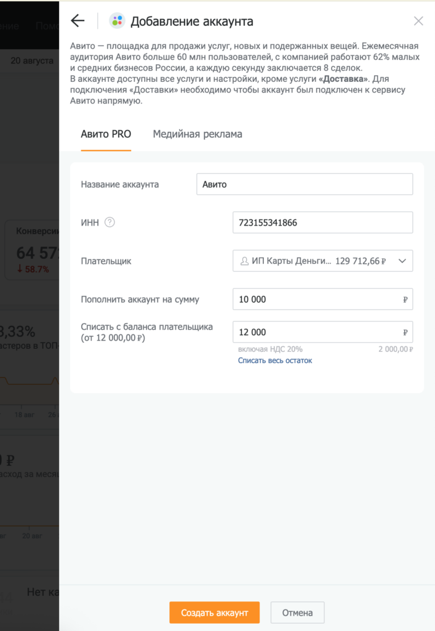Switch to the Медийная реклама tab
Viewport: 435px width, 631px height.
point(198,134)
